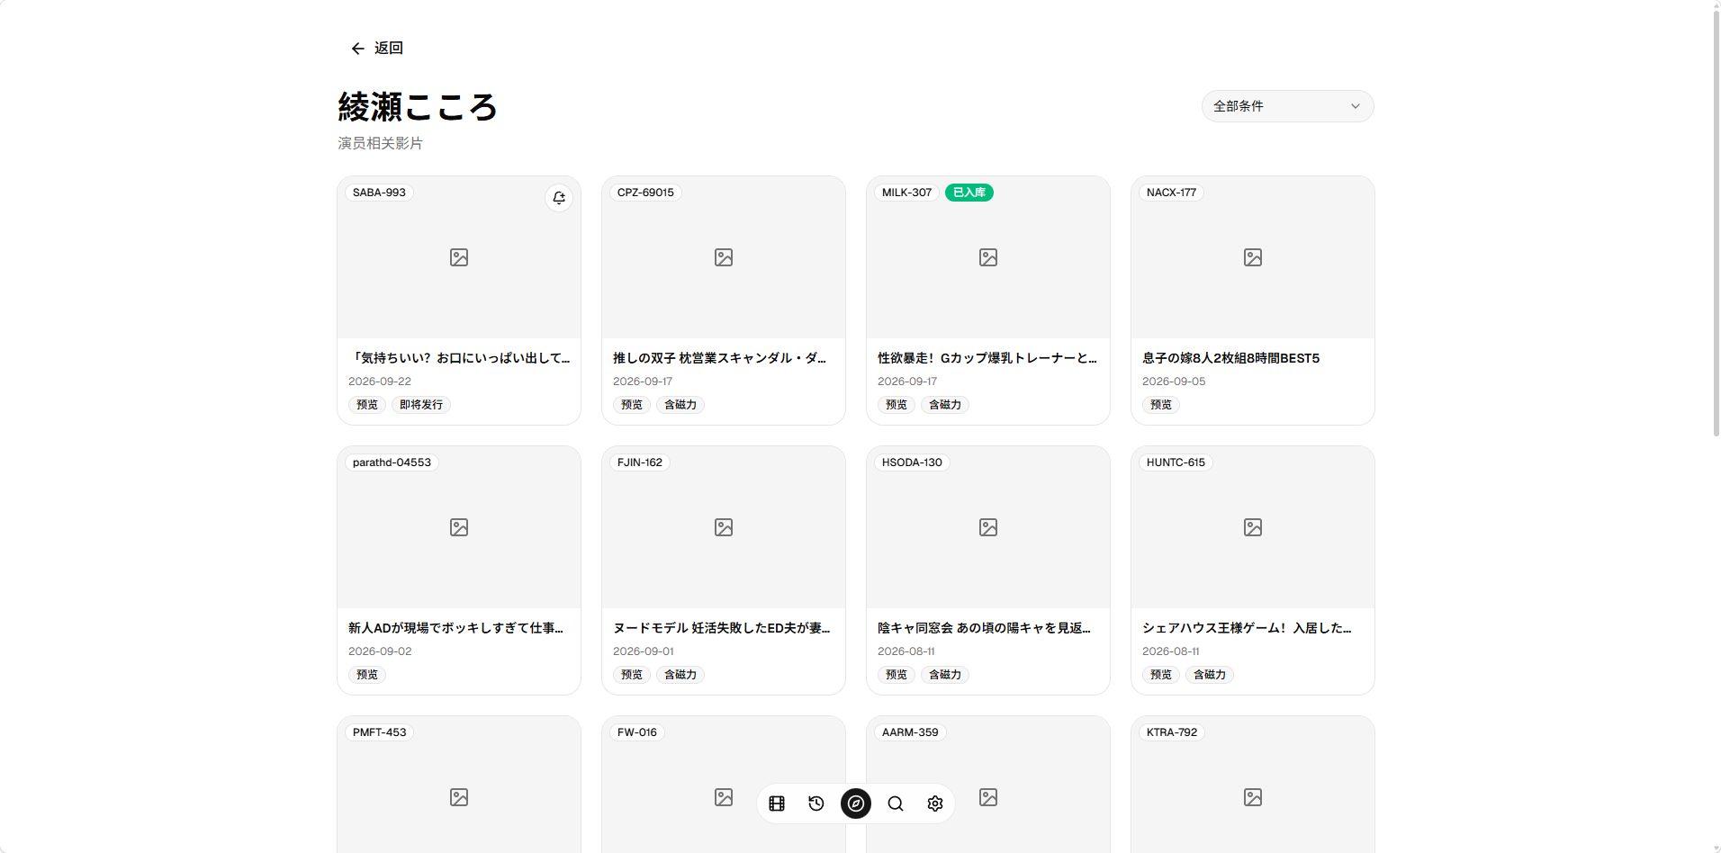Click the KTRA-792 image placeholder icon
This screenshot has height=853, width=1721.
click(1253, 797)
